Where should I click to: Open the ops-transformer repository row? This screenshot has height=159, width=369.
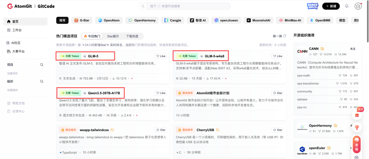(x=328, y=84)
